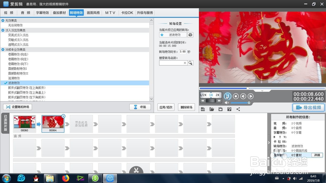This screenshot has height=183, width=326.
Task: Click 导出视频 to export the video
Action: 308,107
